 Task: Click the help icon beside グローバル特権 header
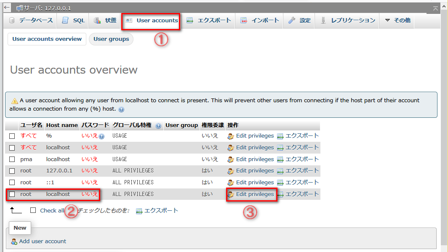tap(158, 125)
